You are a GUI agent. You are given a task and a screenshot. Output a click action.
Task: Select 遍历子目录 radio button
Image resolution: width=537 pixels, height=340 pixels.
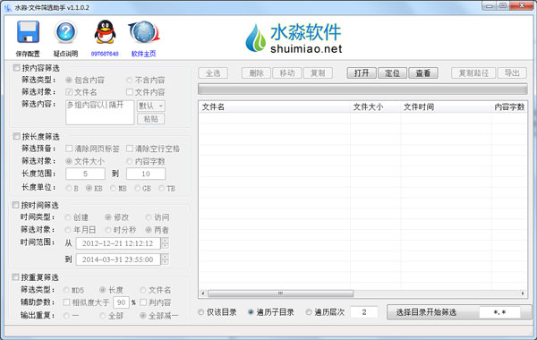coord(251,312)
